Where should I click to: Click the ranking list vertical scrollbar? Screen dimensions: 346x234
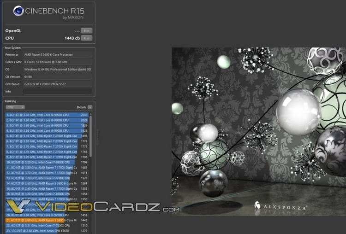coord(90,137)
